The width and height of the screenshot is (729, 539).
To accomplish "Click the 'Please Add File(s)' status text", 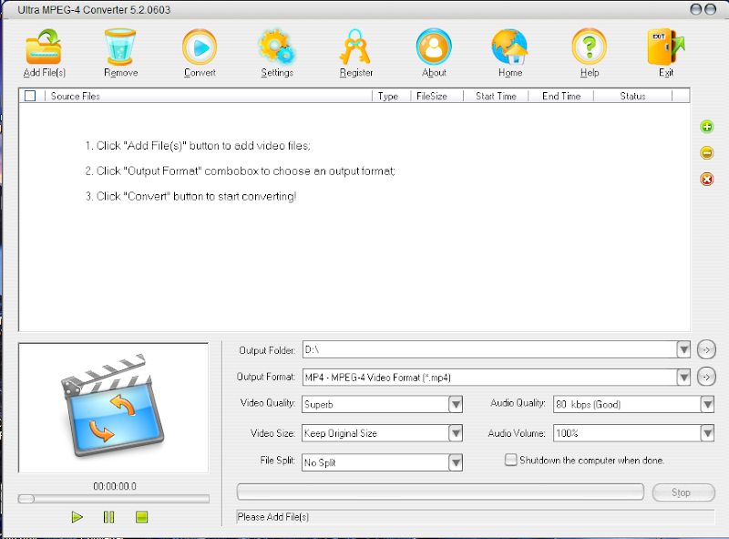I will coord(272,517).
